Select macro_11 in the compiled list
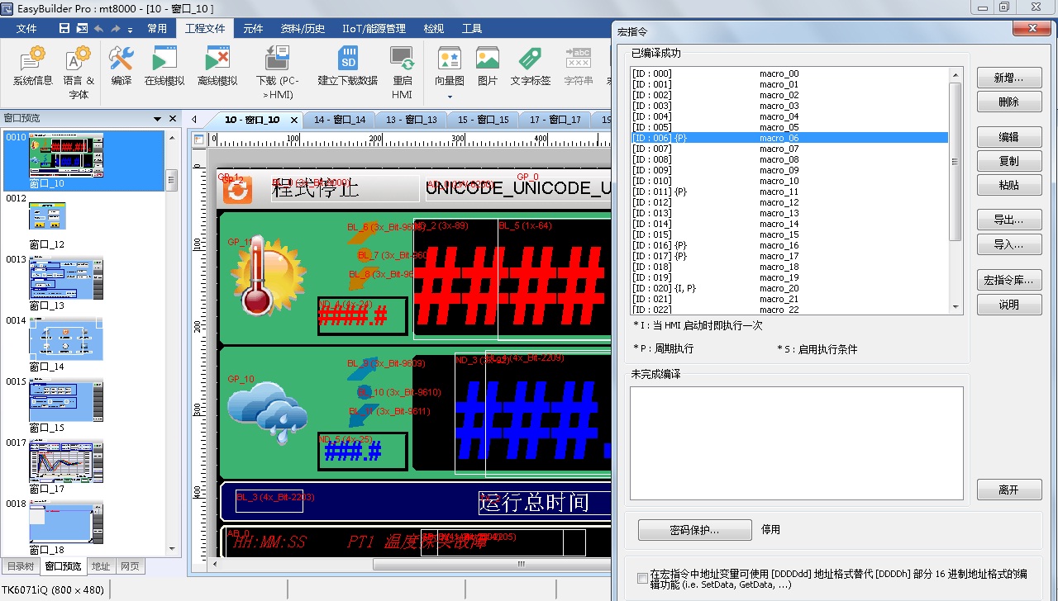 779,192
